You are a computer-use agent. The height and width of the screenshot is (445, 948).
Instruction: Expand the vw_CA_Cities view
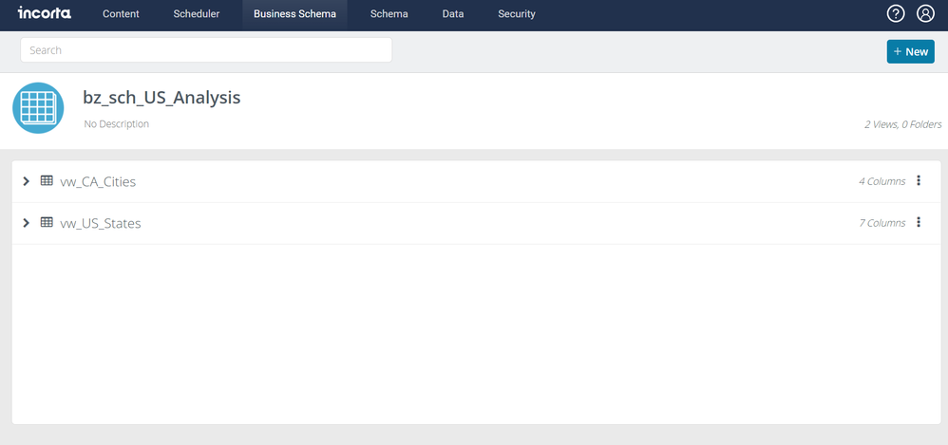[x=27, y=180]
